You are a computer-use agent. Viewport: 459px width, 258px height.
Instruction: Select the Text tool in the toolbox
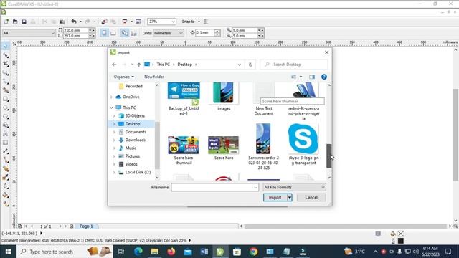5,134
